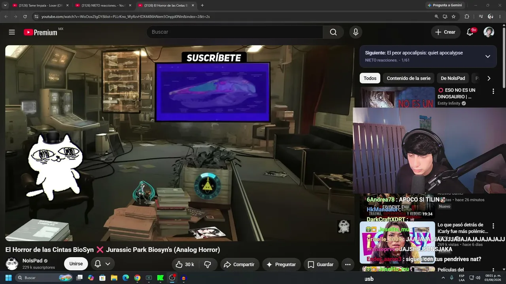The height and width of the screenshot is (284, 506).
Task: Click the NolsPad channel watermark in the video
Action: [x=344, y=226]
